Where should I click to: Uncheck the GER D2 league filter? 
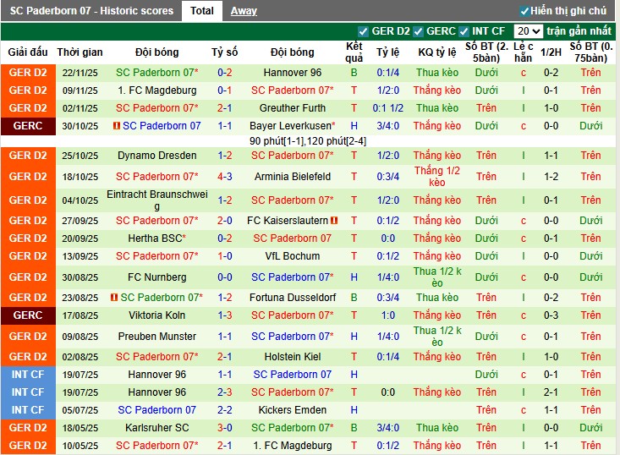[x=363, y=31]
